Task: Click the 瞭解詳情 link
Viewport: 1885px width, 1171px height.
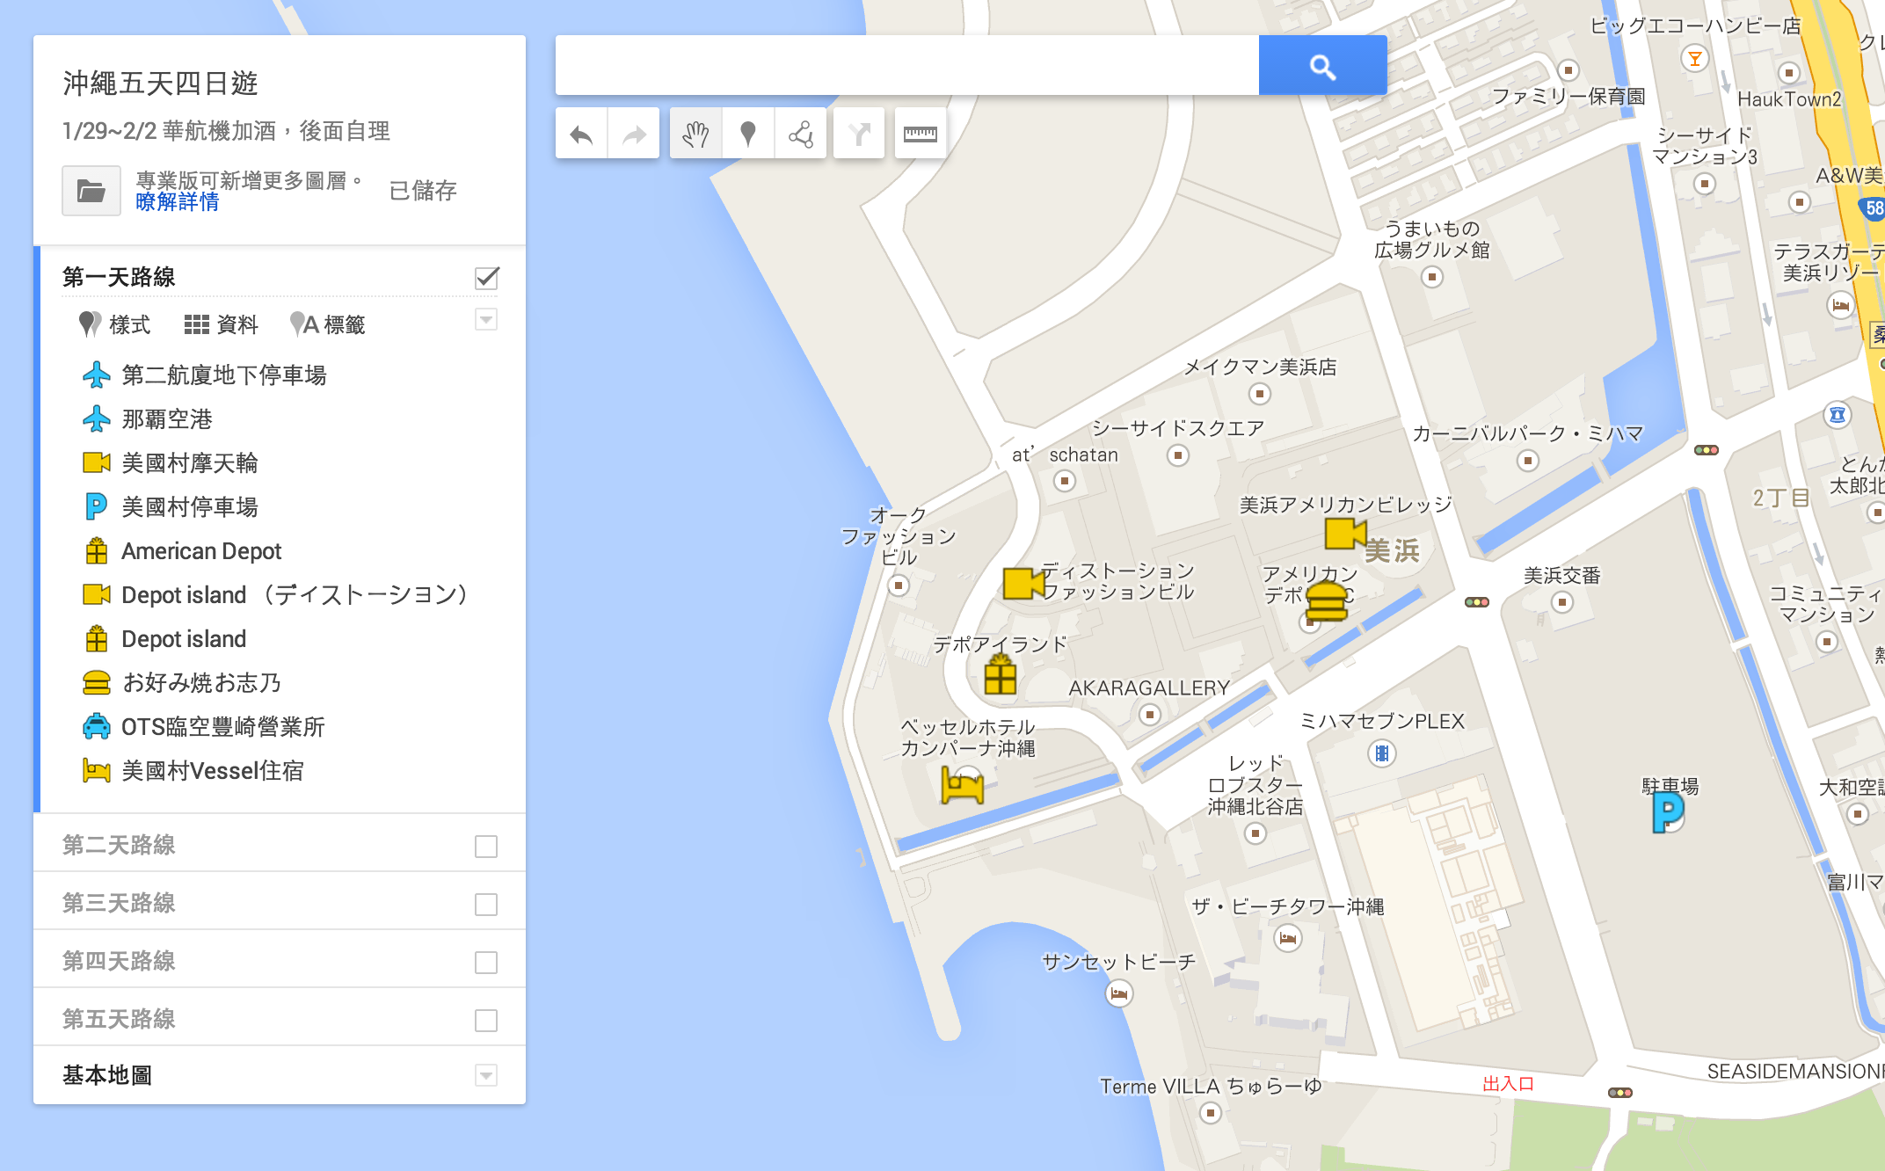Action: click(x=177, y=202)
